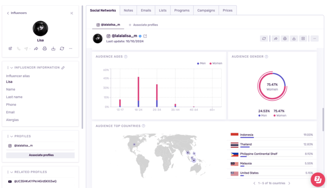The height and width of the screenshot is (188, 327).
Task: Click the edit icon under Lisa's avatar
Action: [10, 49]
